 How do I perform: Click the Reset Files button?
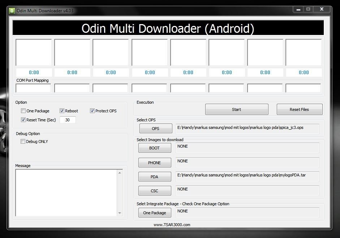click(x=300, y=109)
